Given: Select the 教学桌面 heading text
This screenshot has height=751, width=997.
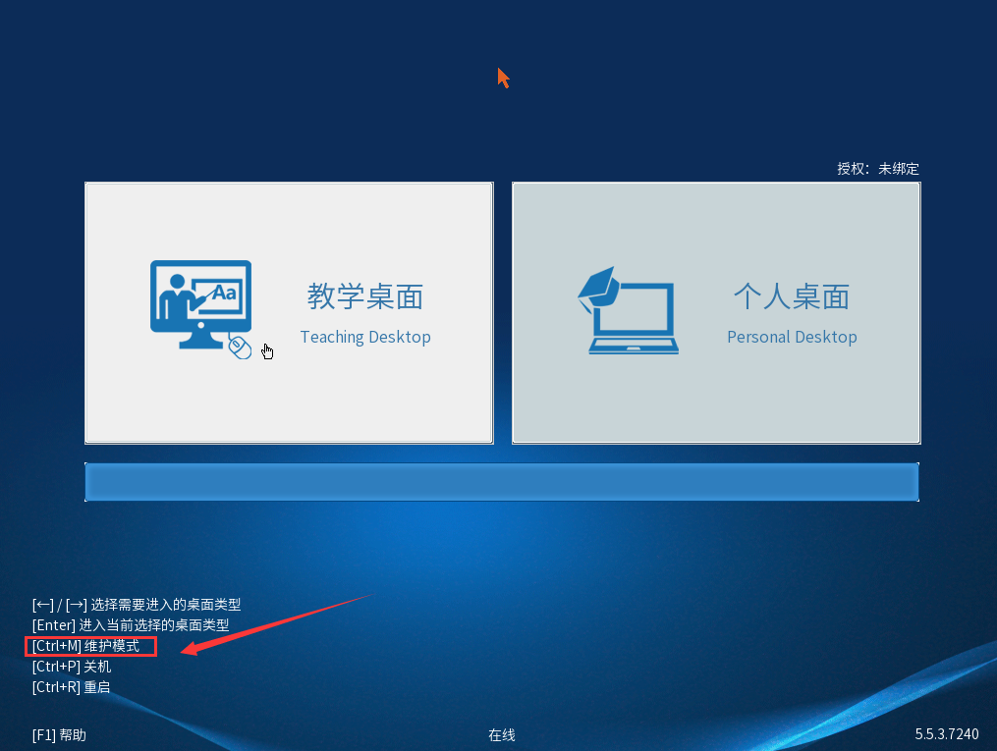Looking at the screenshot, I should [x=364, y=296].
